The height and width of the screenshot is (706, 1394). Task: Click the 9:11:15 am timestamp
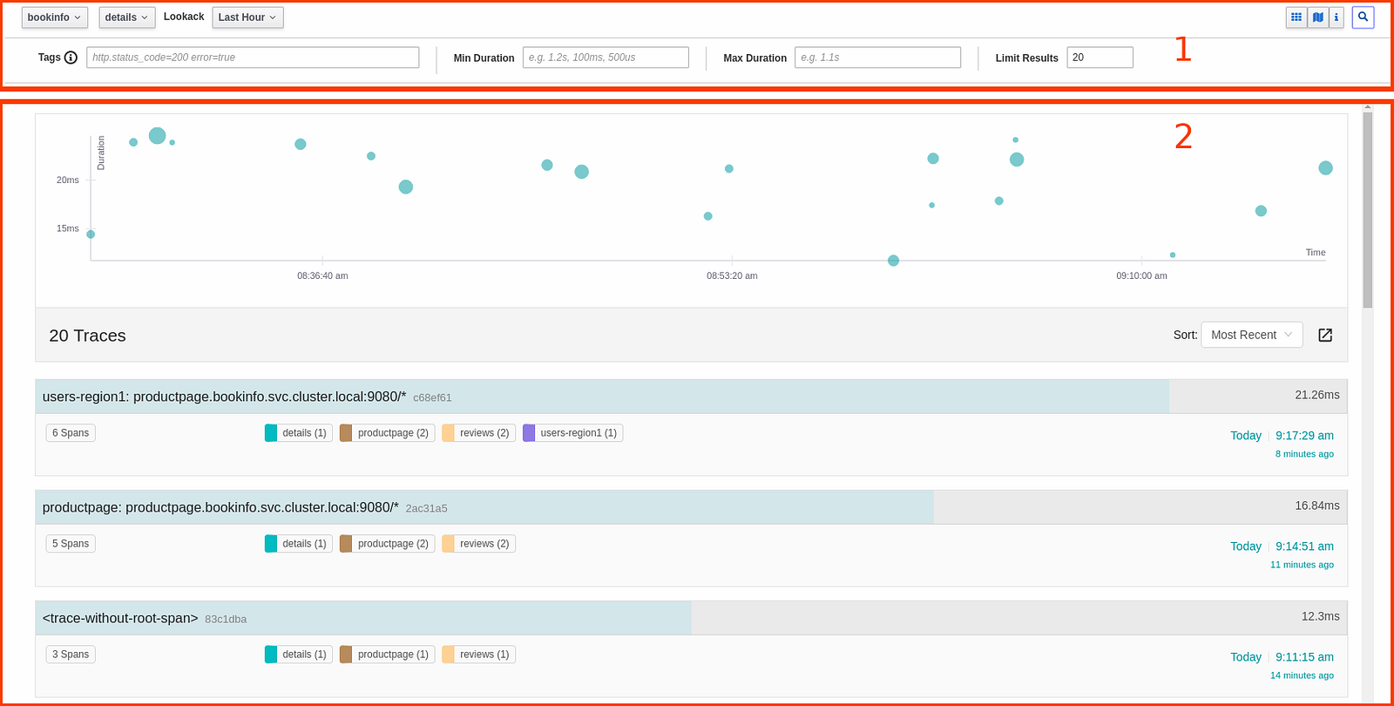pos(1304,657)
